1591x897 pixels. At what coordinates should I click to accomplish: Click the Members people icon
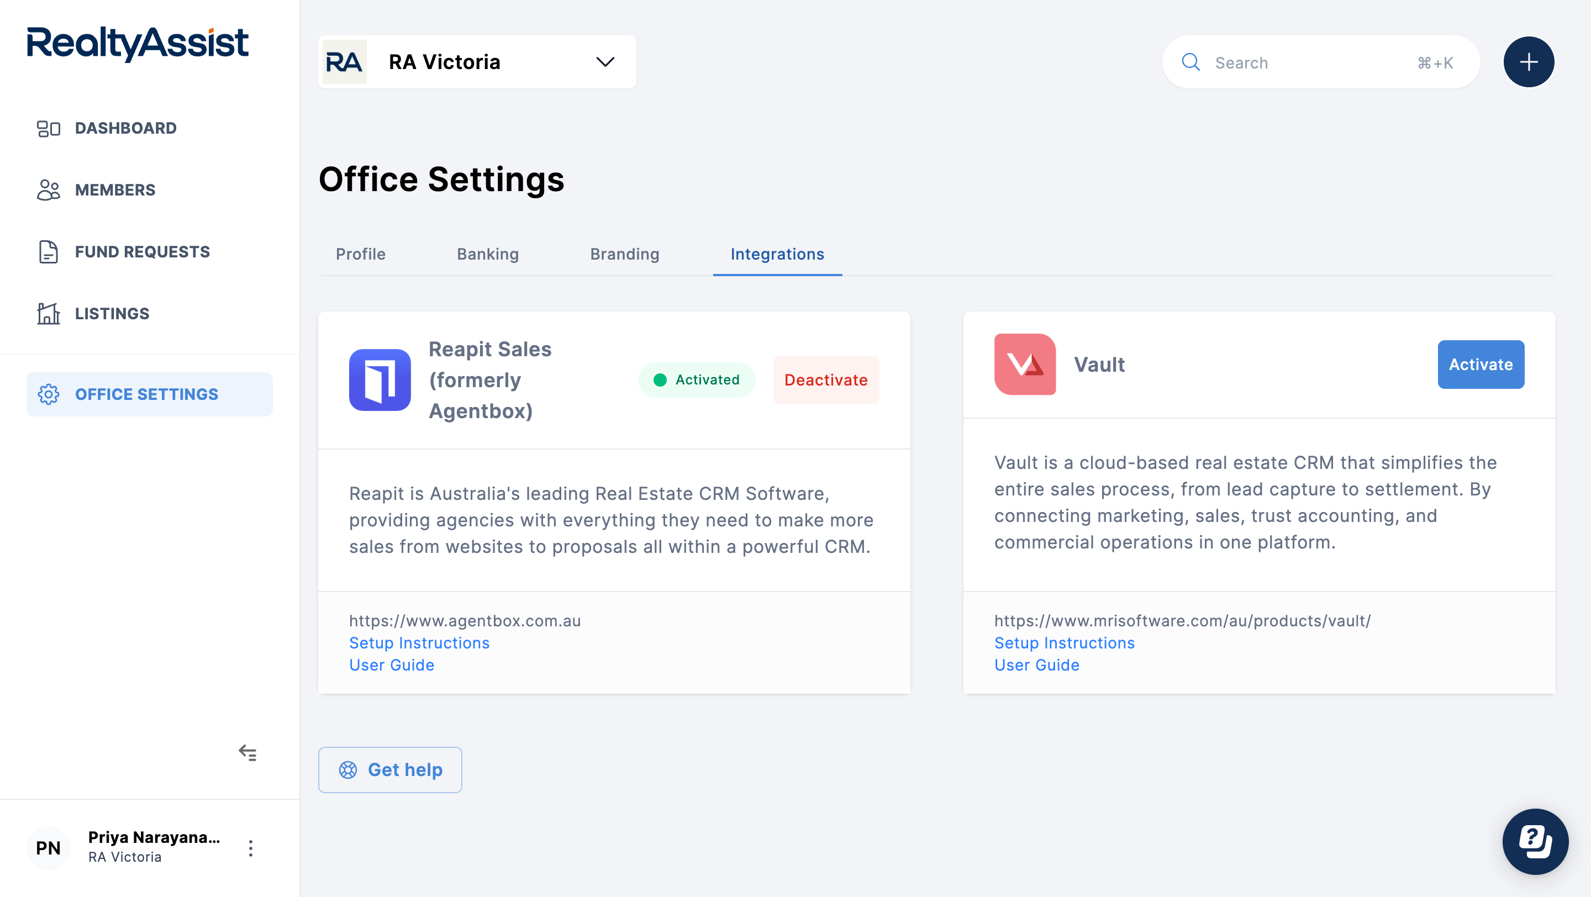pyautogui.click(x=48, y=190)
